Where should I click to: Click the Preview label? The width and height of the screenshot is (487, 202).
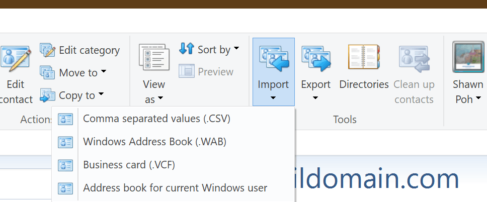[215, 72]
